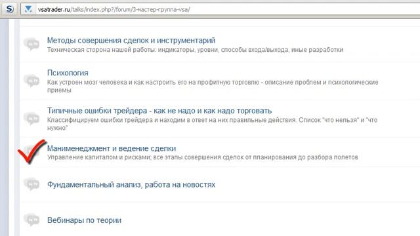The width and height of the screenshot is (420, 236).
Task: Click the site favicon in the address bar
Action: (28, 9)
